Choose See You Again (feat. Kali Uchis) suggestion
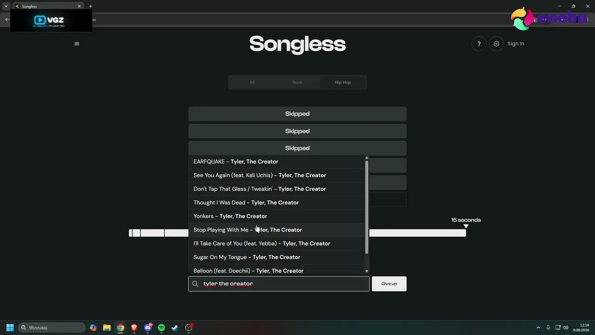The image size is (595, 335). click(x=277, y=175)
